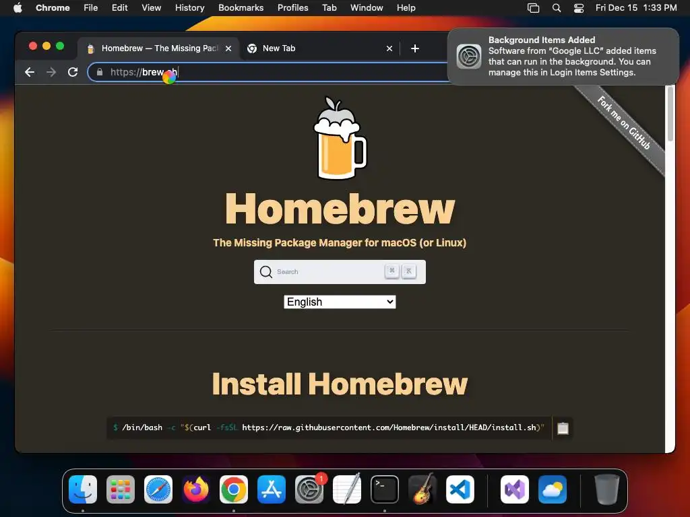Open a new tab with the plus button
The image size is (690, 517).
(414, 48)
